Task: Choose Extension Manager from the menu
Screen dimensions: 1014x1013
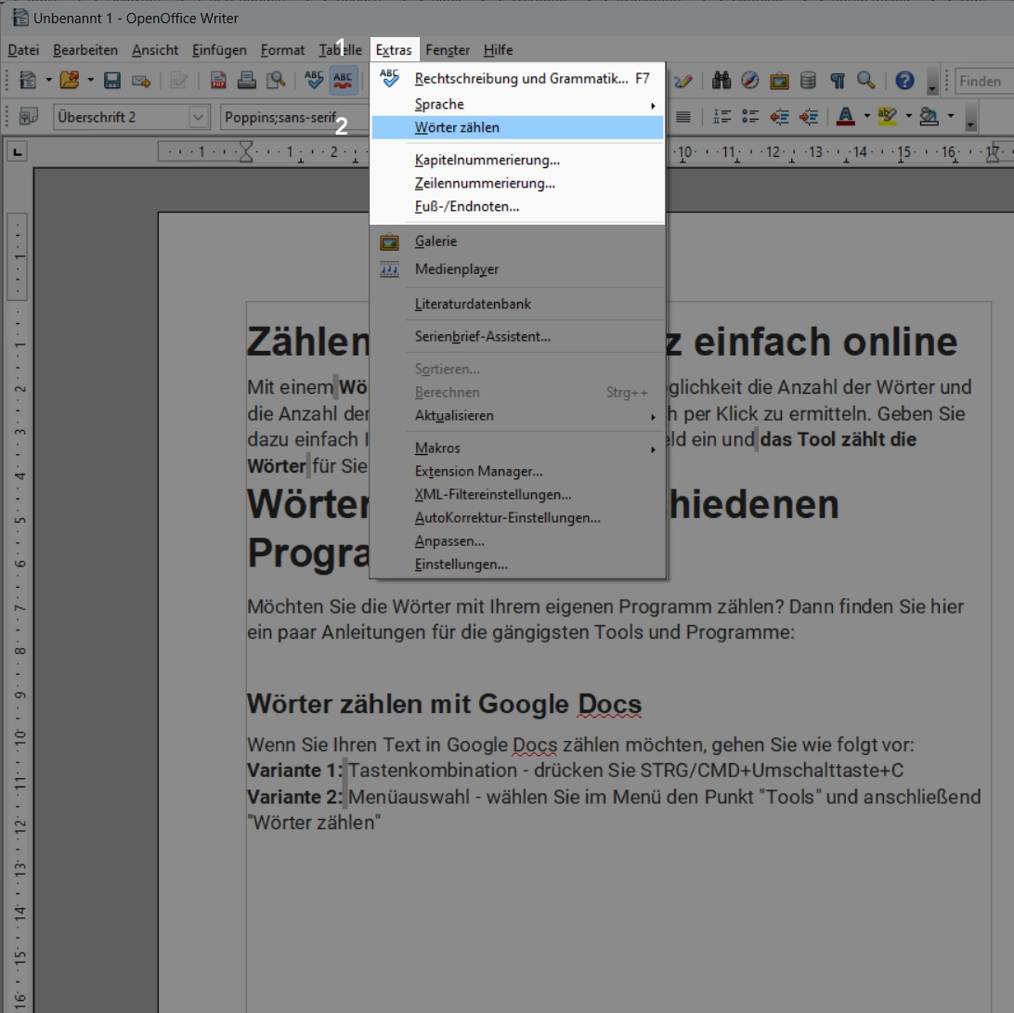Action: (x=479, y=471)
